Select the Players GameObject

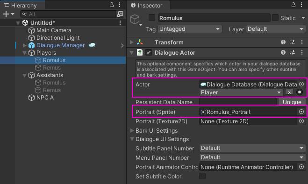[x=46, y=53]
